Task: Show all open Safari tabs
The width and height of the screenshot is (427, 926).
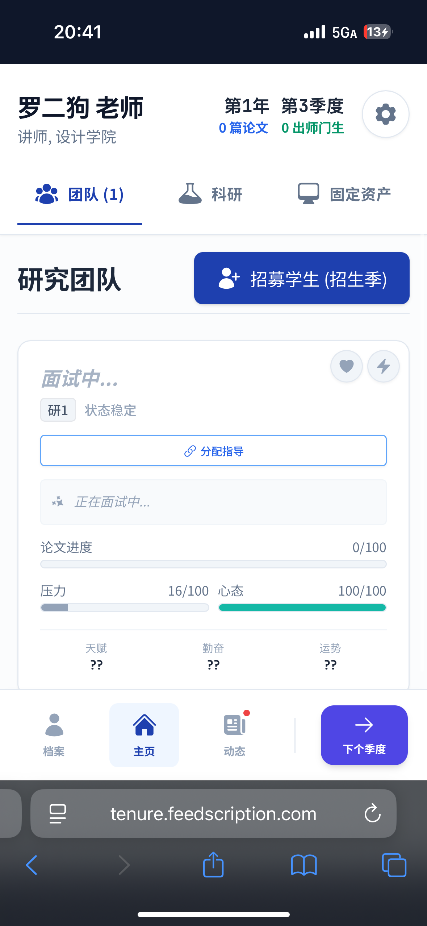Action: tap(394, 865)
